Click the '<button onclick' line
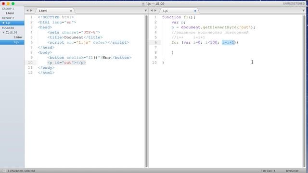 90,58
